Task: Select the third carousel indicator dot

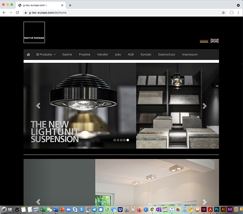Action: click(121, 140)
